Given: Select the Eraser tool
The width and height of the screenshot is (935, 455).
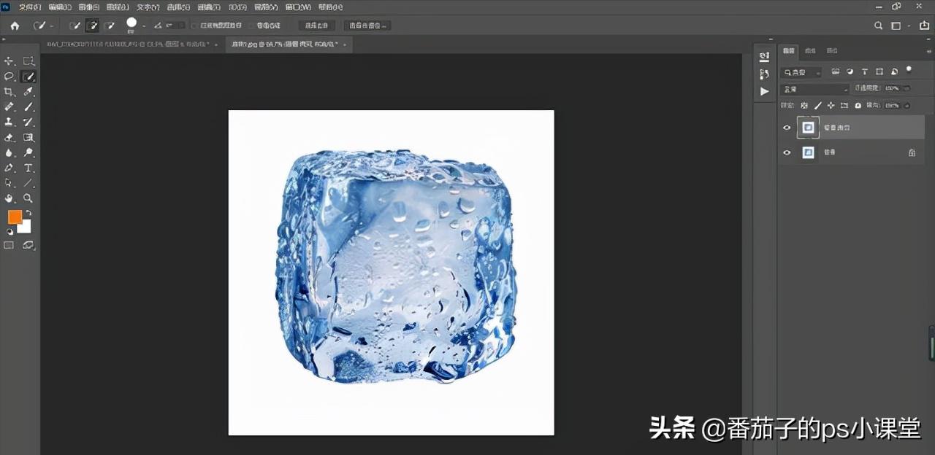Looking at the screenshot, I should click(9, 138).
